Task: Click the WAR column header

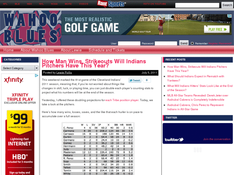Action: pos(129,125)
